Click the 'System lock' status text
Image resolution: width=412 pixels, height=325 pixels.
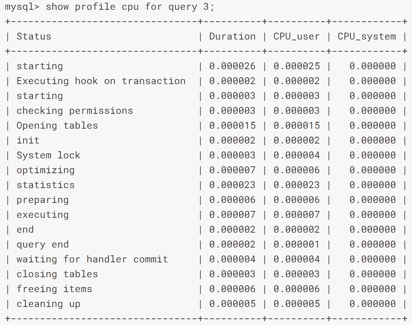[x=48, y=155]
